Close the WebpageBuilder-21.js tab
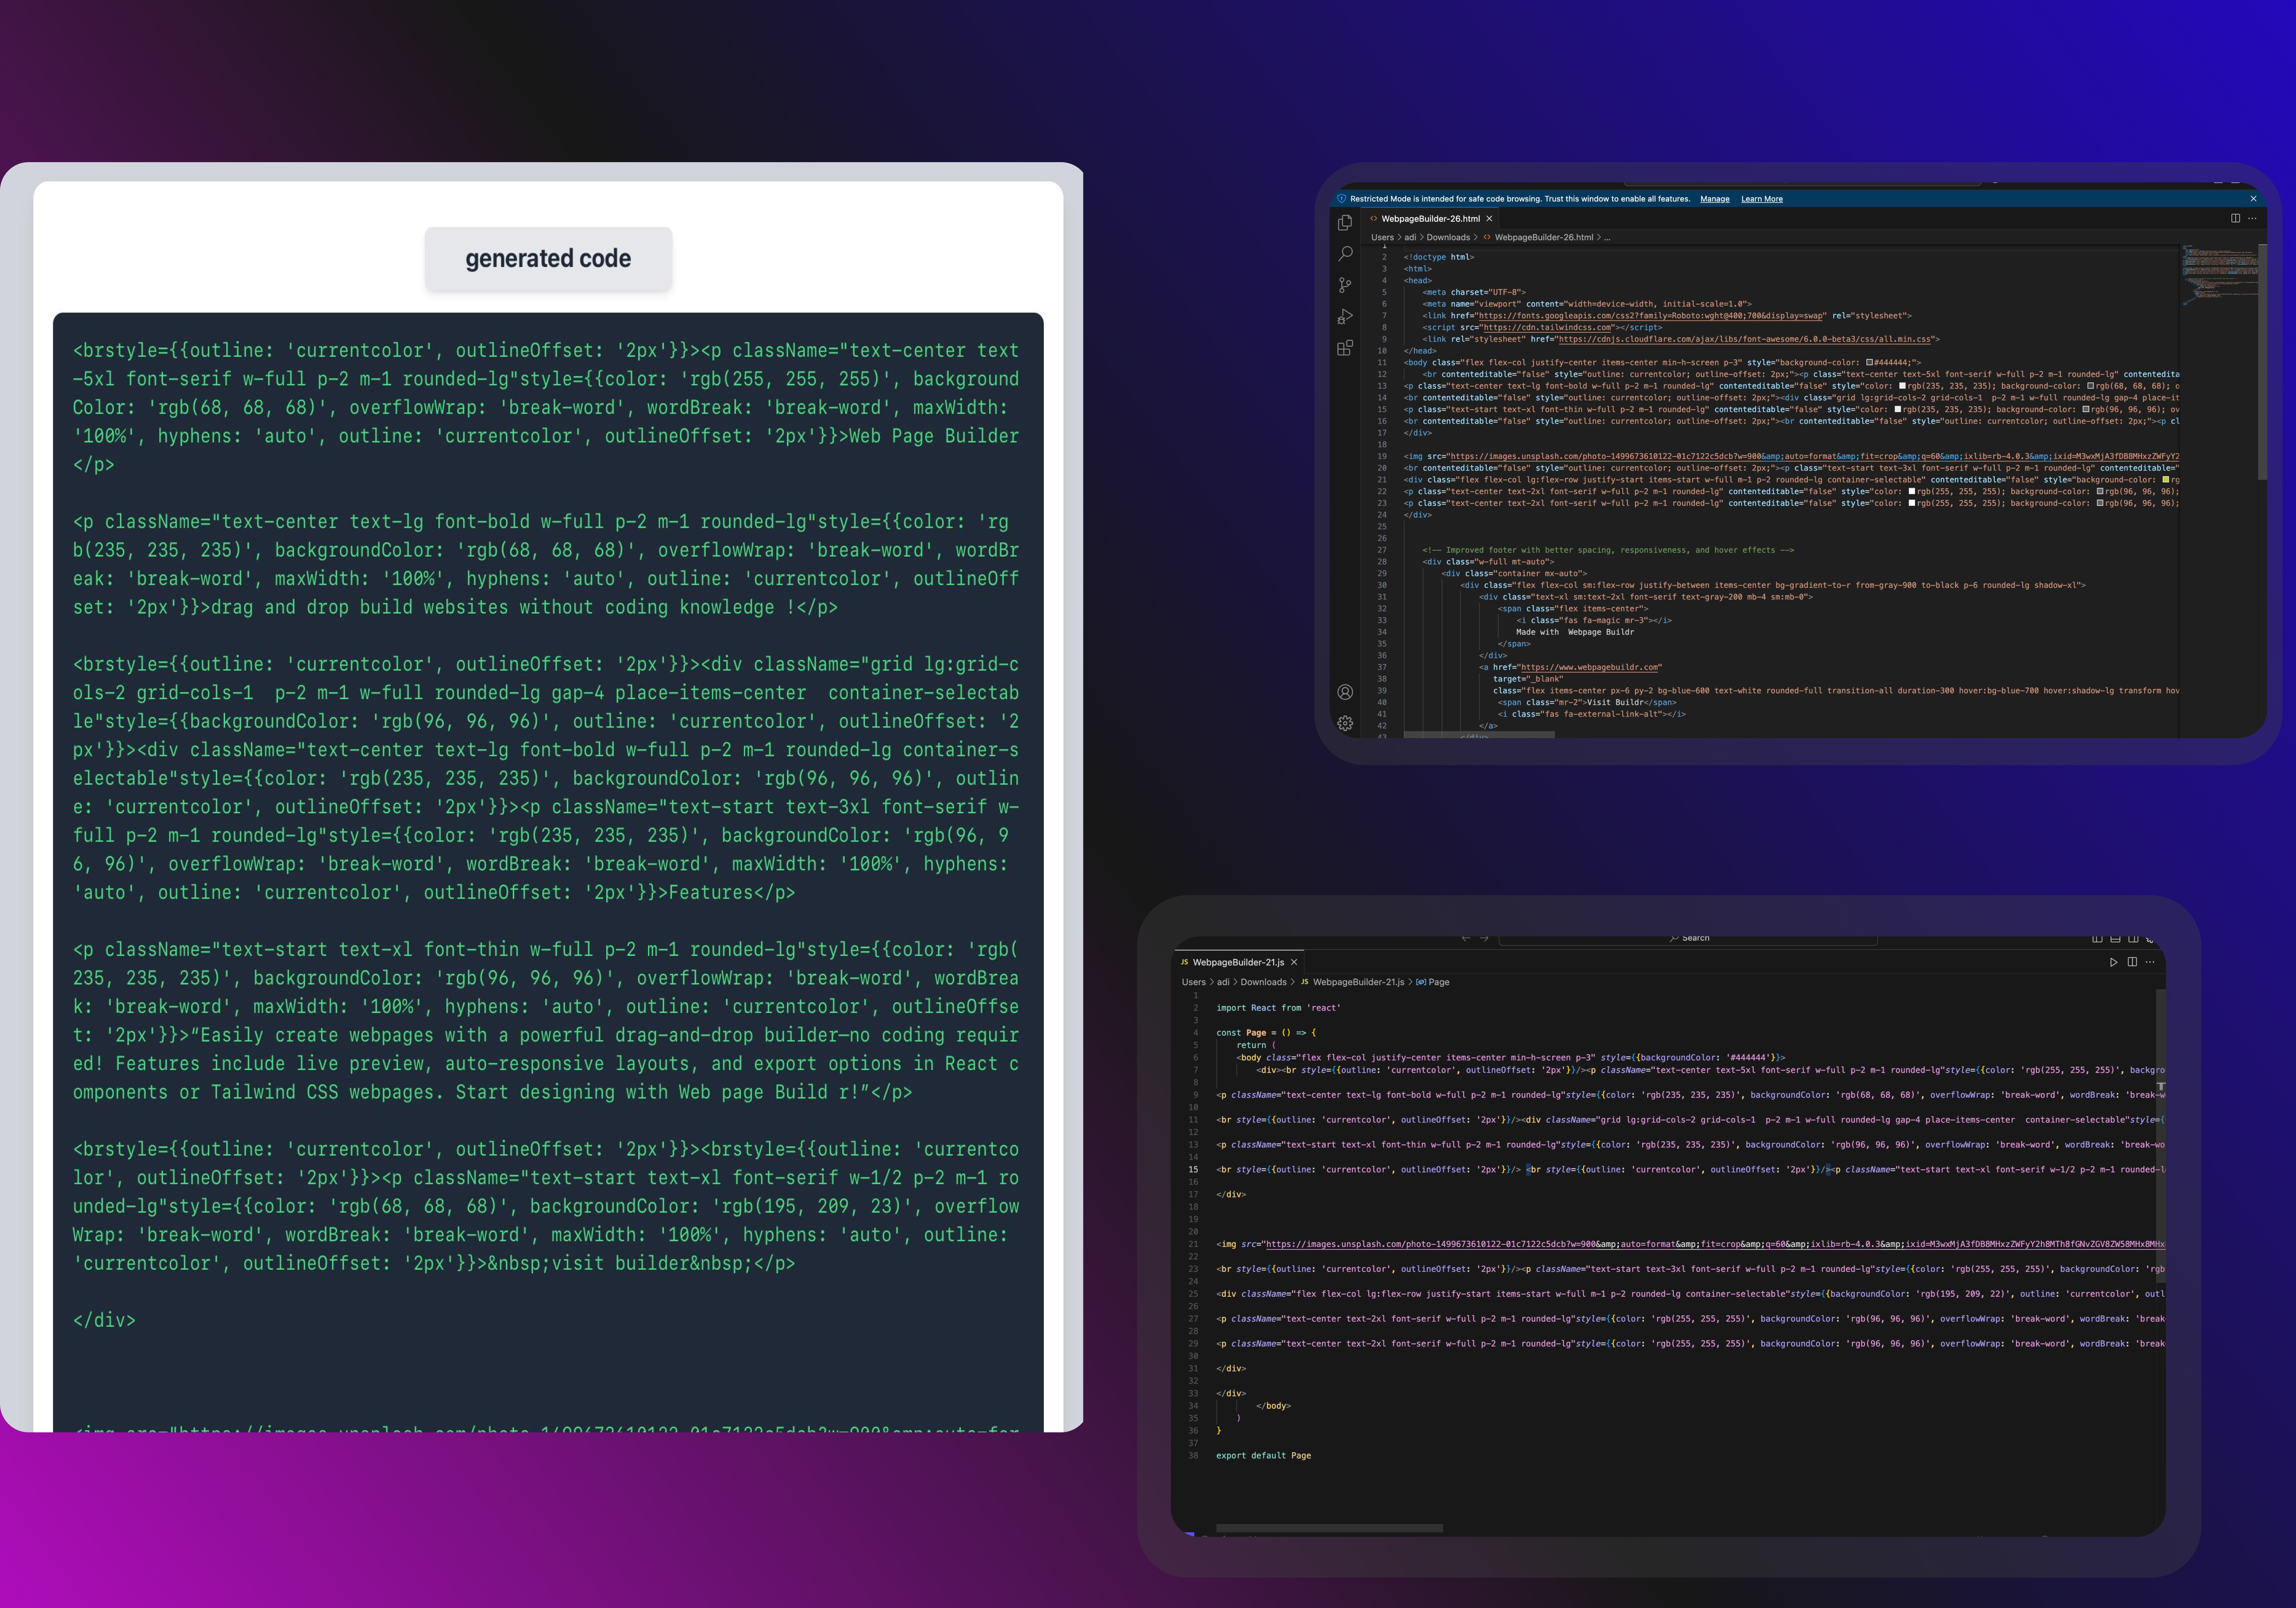This screenshot has width=2296, height=1608. click(x=1294, y=962)
